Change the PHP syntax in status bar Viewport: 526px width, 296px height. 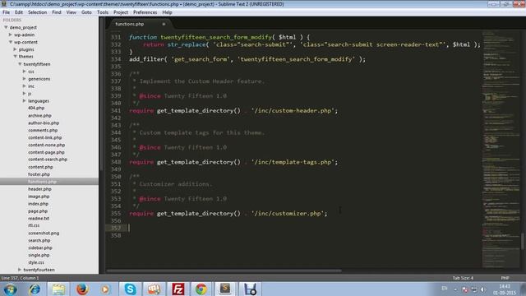pyautogui.click(x=505, y=278)
